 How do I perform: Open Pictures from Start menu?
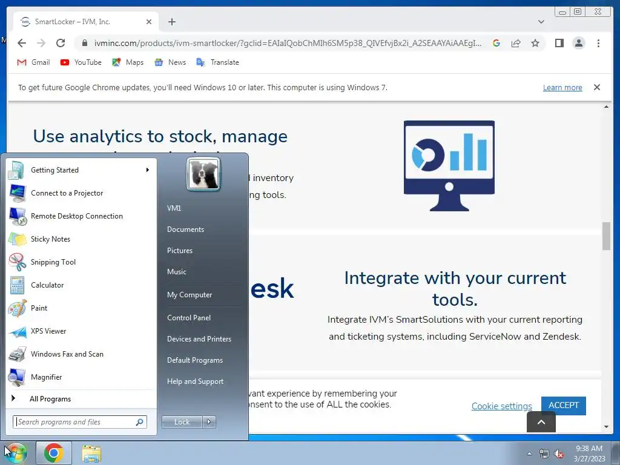pos(180,250)
